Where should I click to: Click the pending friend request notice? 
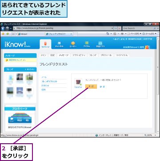pyautogui.click(x=20, y=60)
